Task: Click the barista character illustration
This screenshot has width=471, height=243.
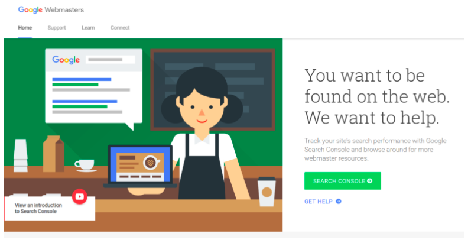Action: [202, 134]
